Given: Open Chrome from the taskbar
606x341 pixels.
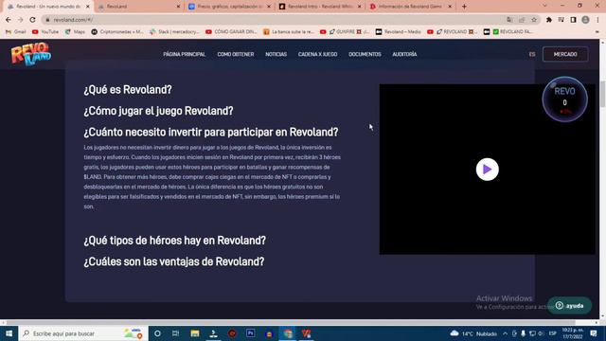Looking at the screenshot, I should coord(288,333).
